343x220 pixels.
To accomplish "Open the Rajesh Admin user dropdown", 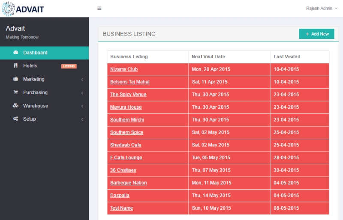I will click(322, 9).
